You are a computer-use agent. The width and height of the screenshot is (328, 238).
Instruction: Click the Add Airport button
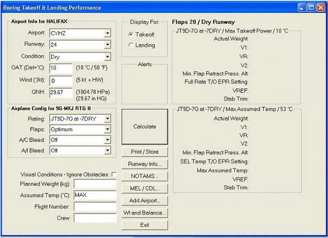click(x=145, y=201)
